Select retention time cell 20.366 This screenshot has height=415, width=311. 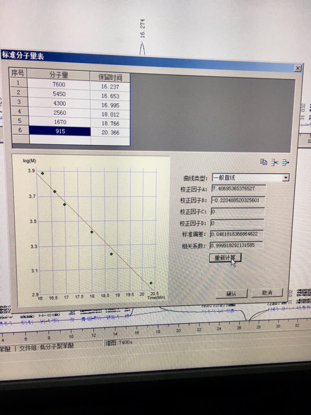click(110, 133)
